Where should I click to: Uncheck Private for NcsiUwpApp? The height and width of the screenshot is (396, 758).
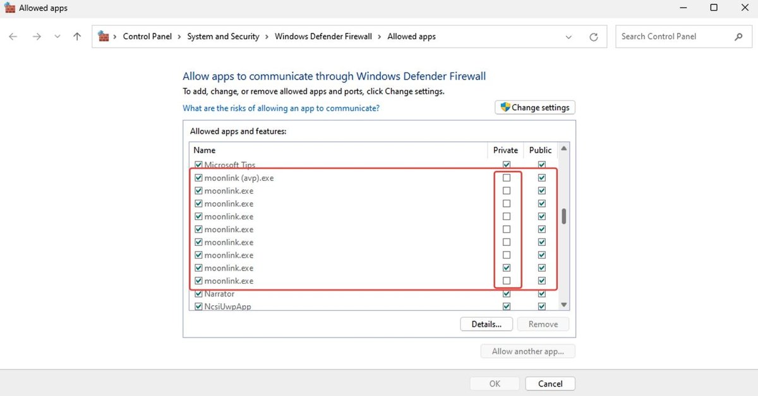[507, 306]
